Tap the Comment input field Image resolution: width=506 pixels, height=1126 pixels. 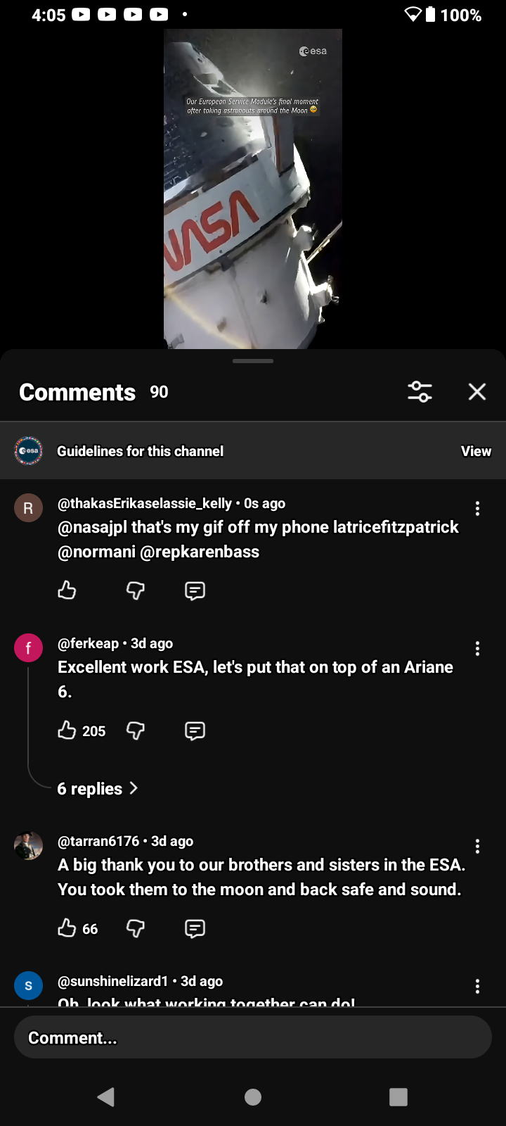point(253,1037)
